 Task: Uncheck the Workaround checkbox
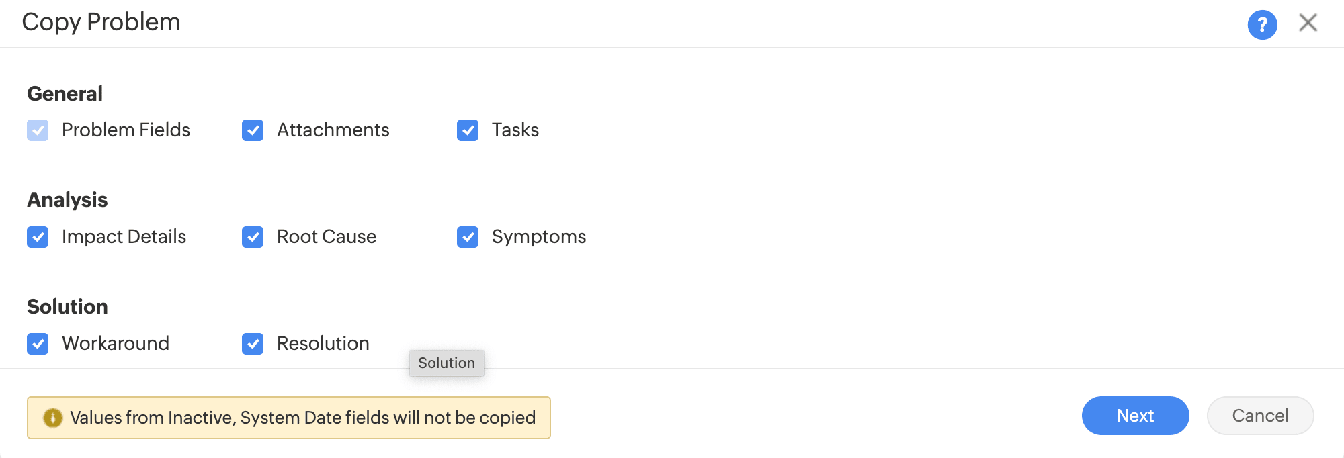pyautogui.click(x=38, y=344)
